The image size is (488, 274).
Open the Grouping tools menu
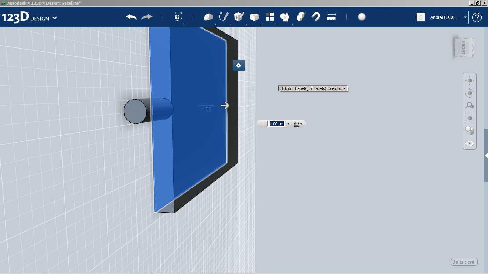pos(285,17)
